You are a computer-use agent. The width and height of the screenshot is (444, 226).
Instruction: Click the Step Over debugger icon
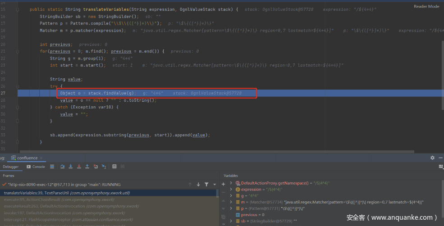62,167
